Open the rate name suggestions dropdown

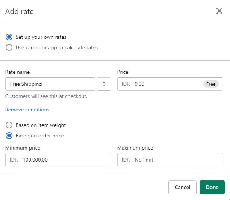click(x=104, y=84)
